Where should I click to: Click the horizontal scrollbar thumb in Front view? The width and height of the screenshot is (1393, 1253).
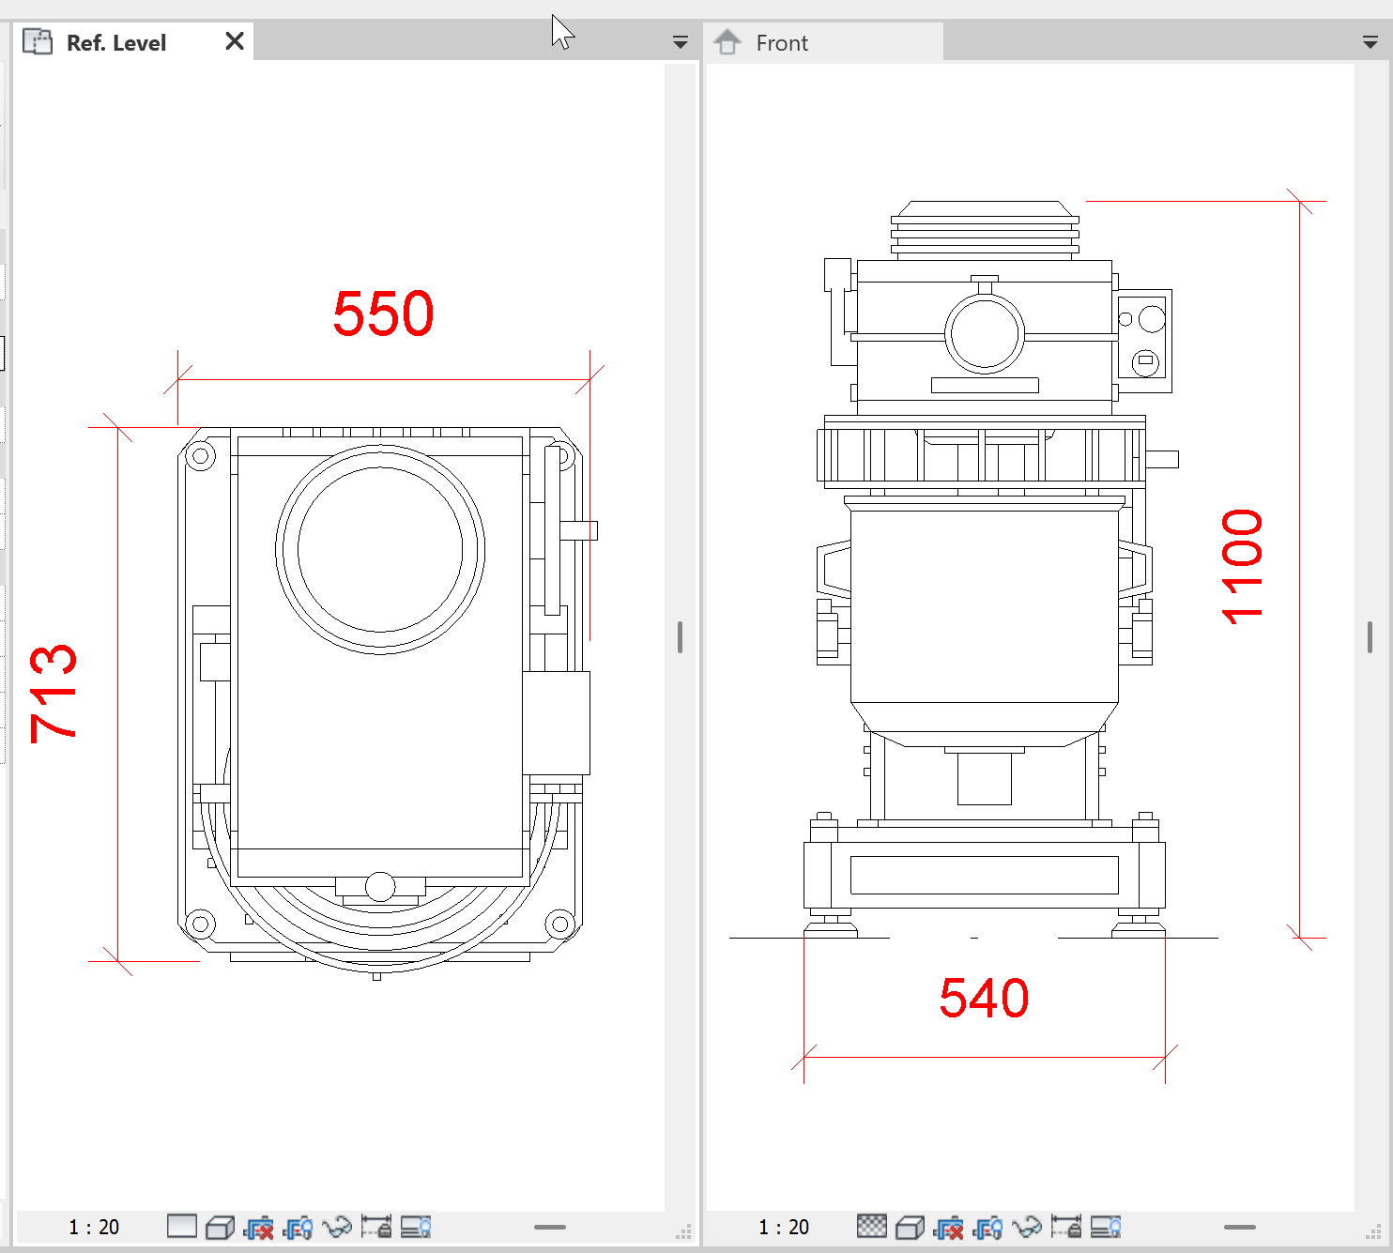[1240, 1227]
